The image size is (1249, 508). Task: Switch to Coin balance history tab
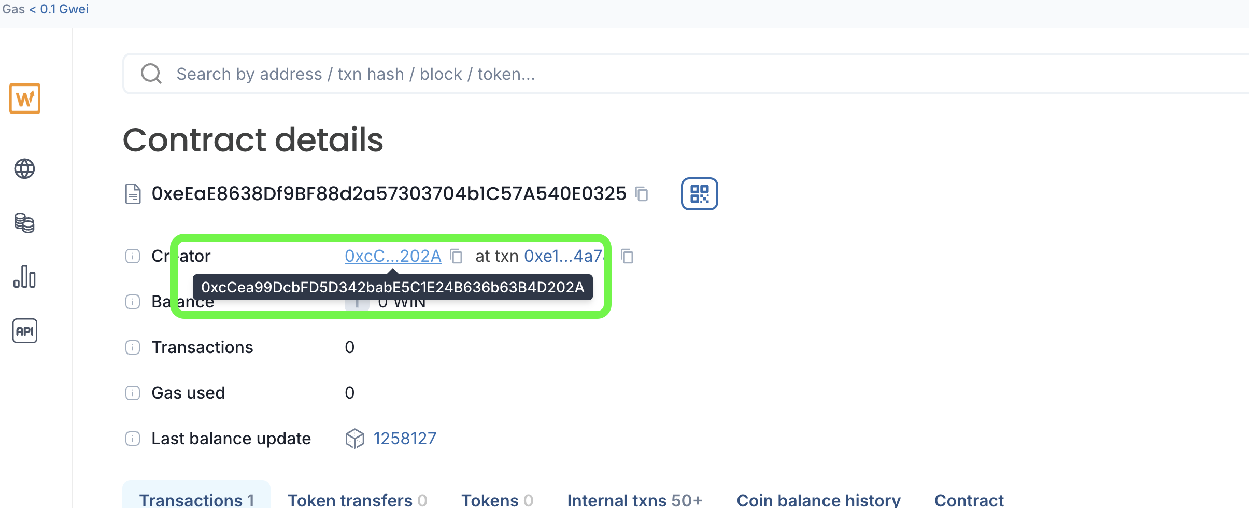pos(819,500)
